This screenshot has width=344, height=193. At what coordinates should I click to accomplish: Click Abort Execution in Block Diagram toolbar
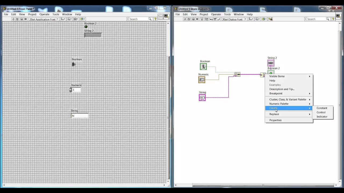(193, 19)
